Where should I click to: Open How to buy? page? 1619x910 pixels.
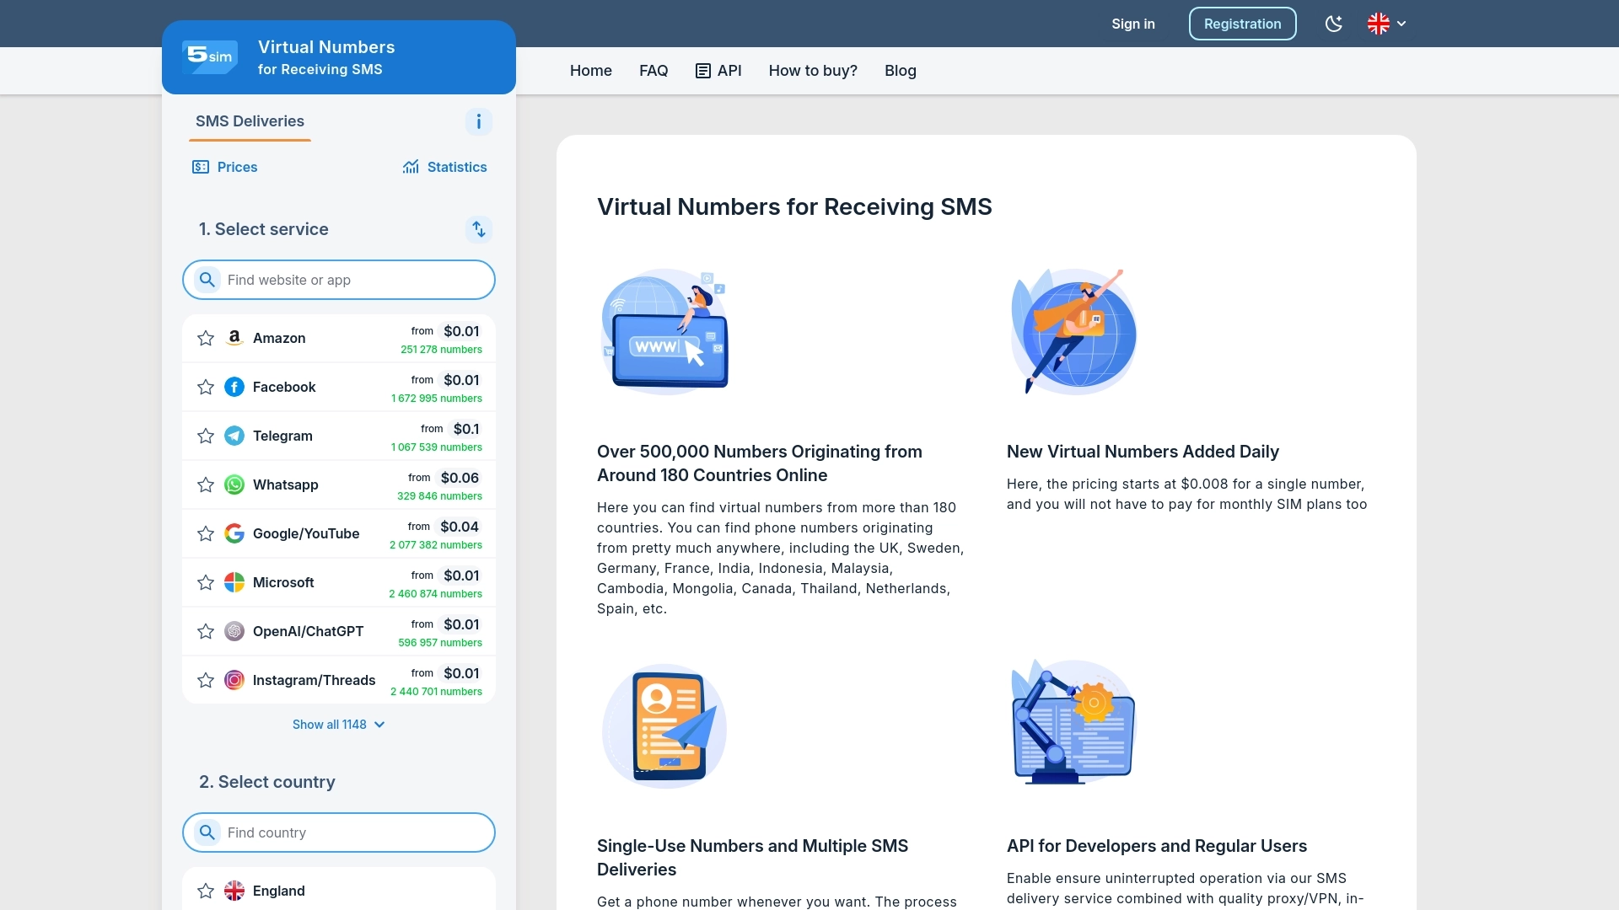tap(813, 71)
